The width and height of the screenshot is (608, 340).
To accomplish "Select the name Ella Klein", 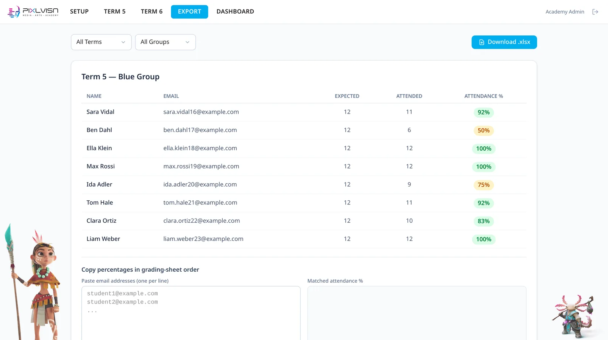I will (x=99, y=148).
